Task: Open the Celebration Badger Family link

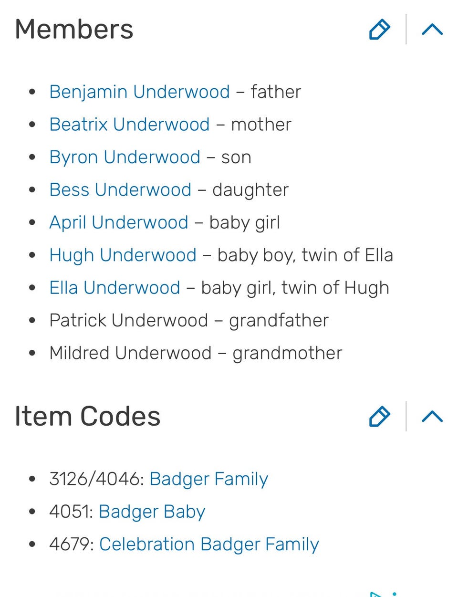Action: click(208, 545)
